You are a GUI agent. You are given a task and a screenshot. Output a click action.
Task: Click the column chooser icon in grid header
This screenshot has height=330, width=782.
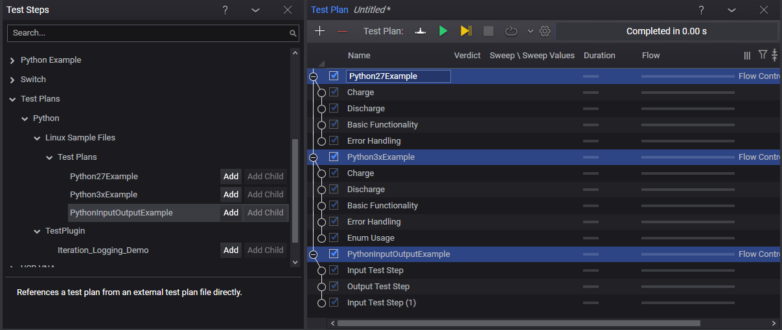pos(747,56)
